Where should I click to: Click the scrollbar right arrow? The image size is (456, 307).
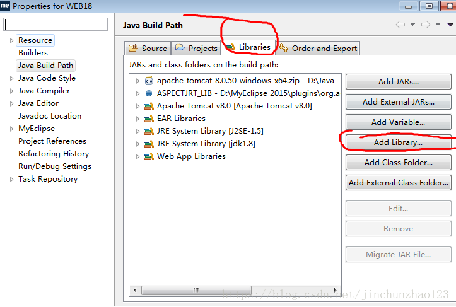coord(336,290)
